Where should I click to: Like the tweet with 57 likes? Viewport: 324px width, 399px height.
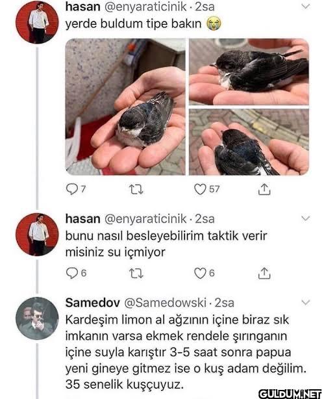(x=200, y=189)
